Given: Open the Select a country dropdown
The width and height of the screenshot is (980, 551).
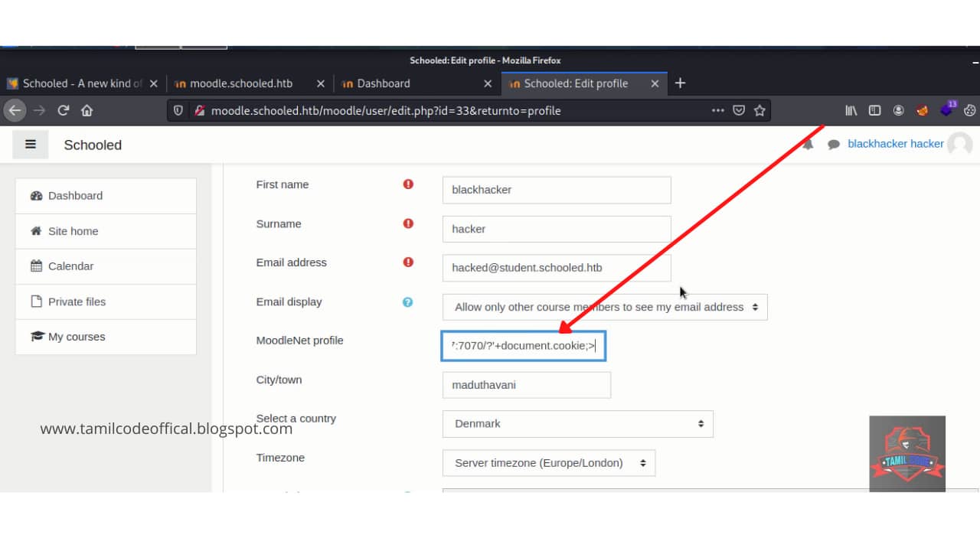Looking at the screenshot, I should [x=578, y=423].
